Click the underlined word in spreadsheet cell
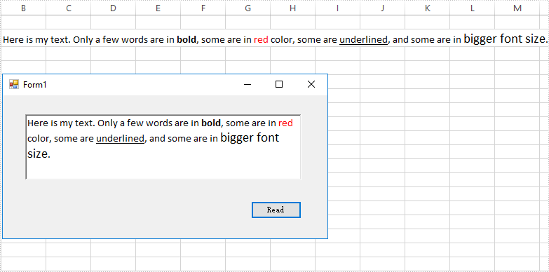Viewport: 549px width, 272px height. (x=363, y=40)
